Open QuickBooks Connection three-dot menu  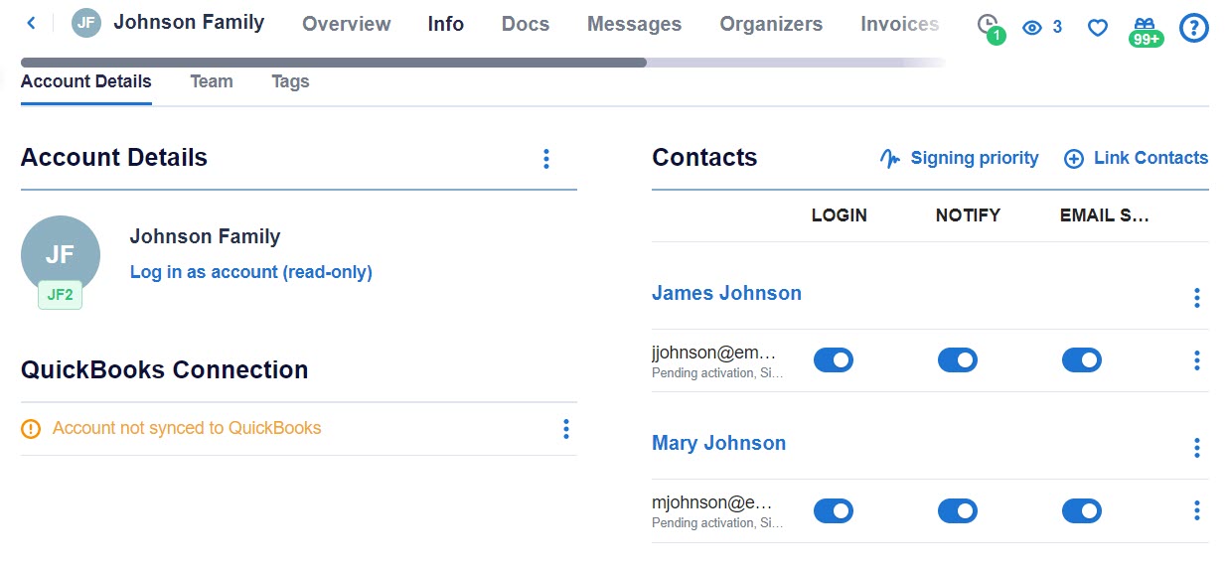point(565,429)
